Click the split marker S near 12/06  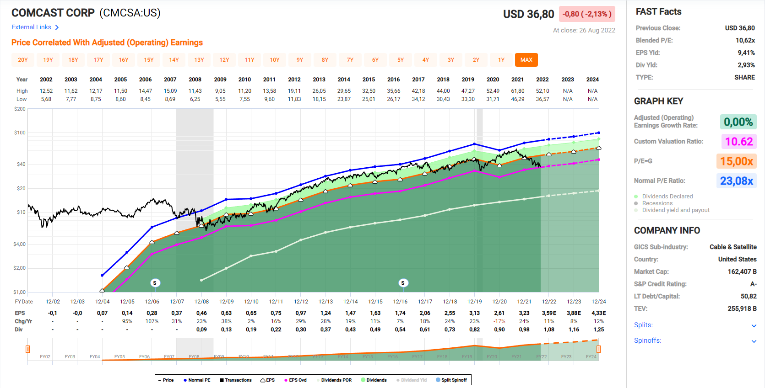pos(155,283)
